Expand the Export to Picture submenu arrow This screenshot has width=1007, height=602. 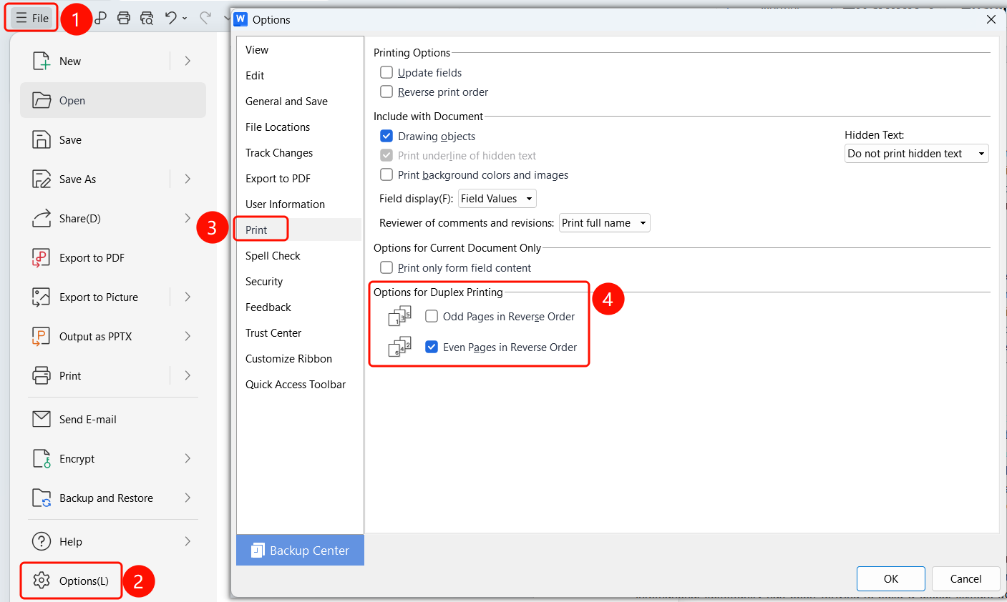click(188, 297)
